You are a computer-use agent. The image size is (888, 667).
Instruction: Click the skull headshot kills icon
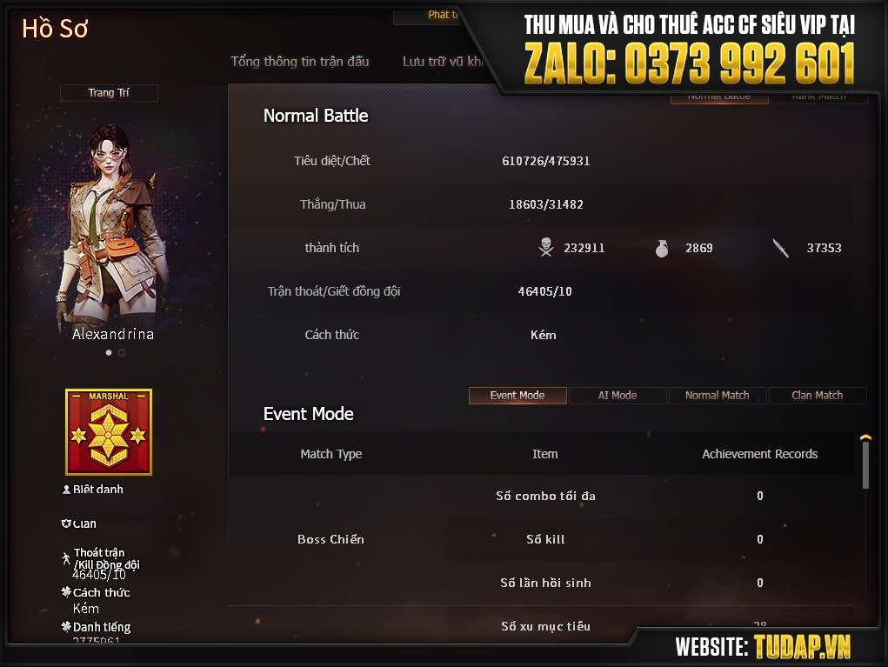tap(546, 248)
